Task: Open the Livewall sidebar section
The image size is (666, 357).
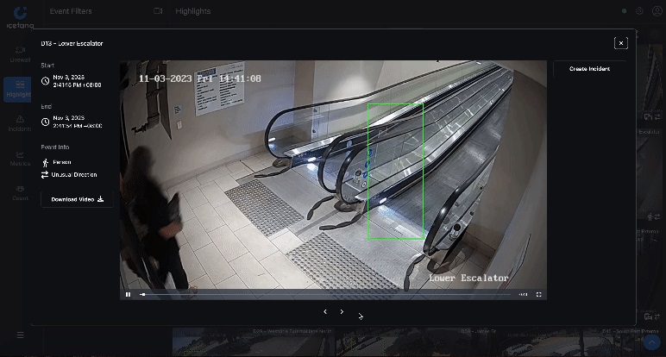Action: 20,54
